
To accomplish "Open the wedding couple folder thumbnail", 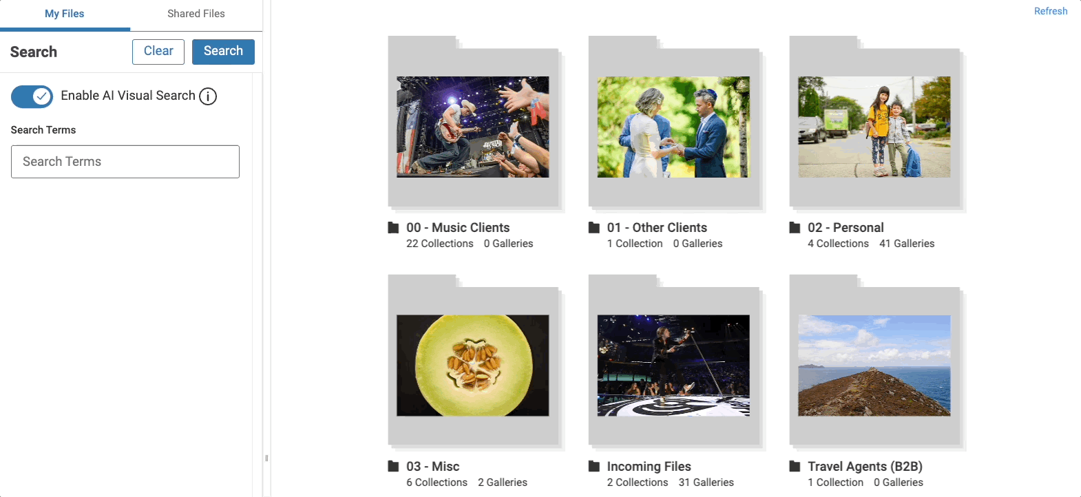I will click(x=673, y=127).
